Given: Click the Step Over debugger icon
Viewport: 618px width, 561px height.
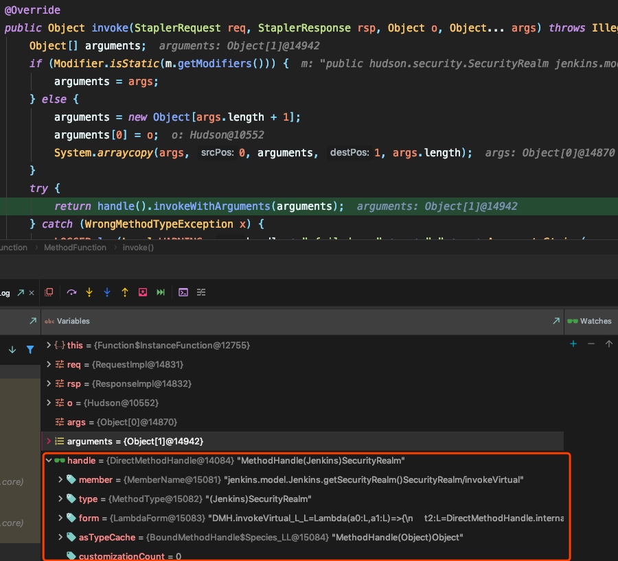Looking at the screenshot, I should click(x=71, y=292).
